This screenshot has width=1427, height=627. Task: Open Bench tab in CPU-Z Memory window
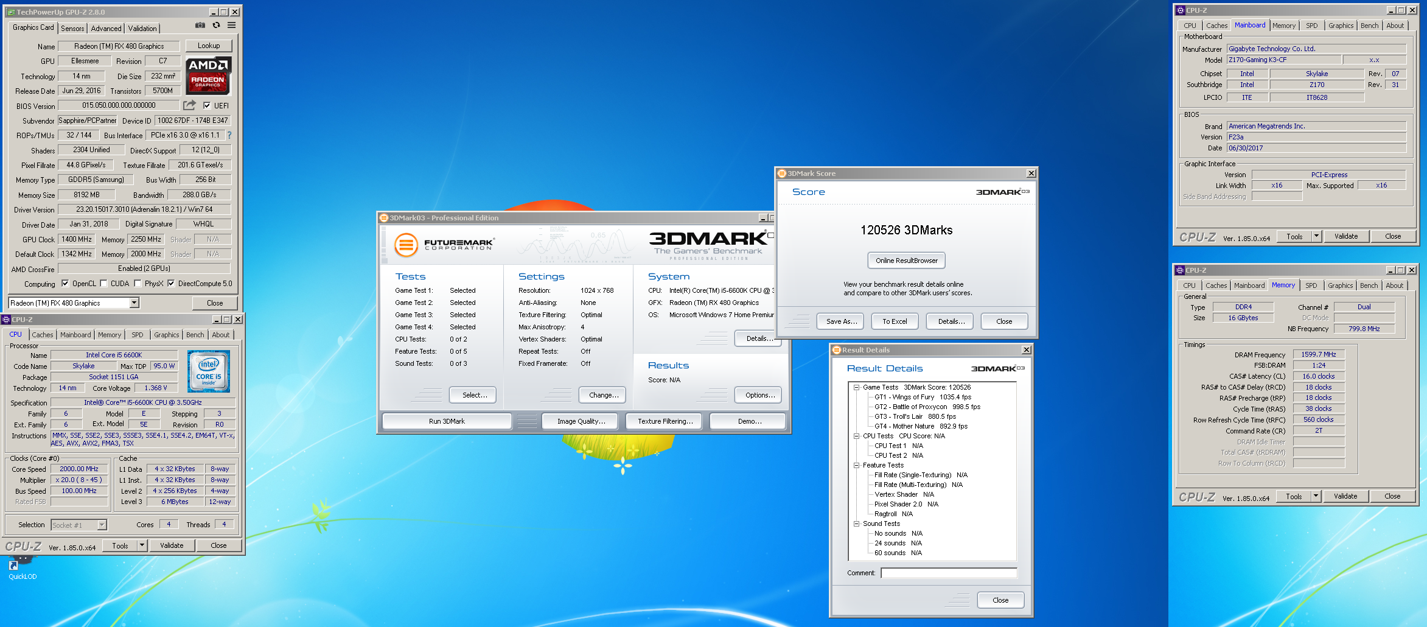tap(1369, 286)
